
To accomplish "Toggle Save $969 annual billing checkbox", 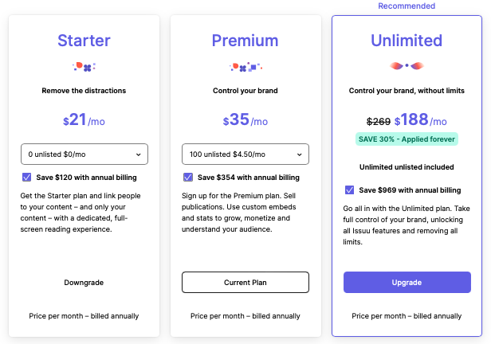I will (x=349, y=190).
